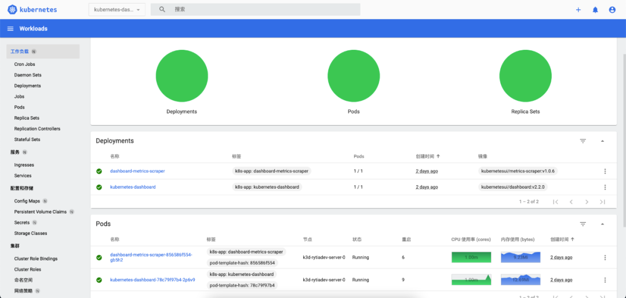Open Secrets in sidebar
Screen dimensions: 626x298
(x=22, y=223)
